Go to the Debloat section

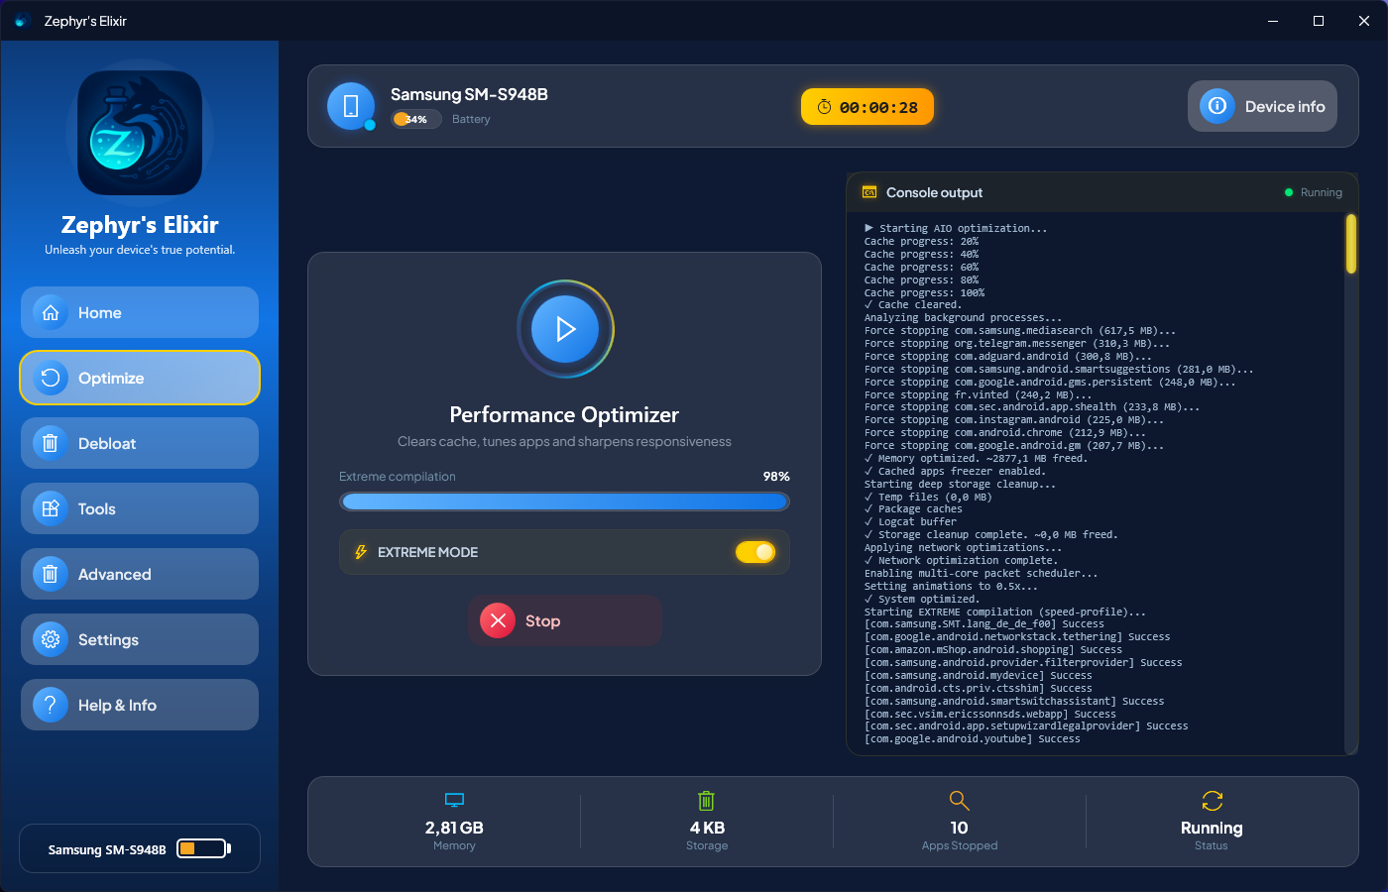click(x=140, y=443)
